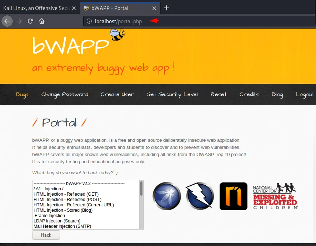Open Create User page
This screenshot has height=246, width=316.
coord(117,94)
